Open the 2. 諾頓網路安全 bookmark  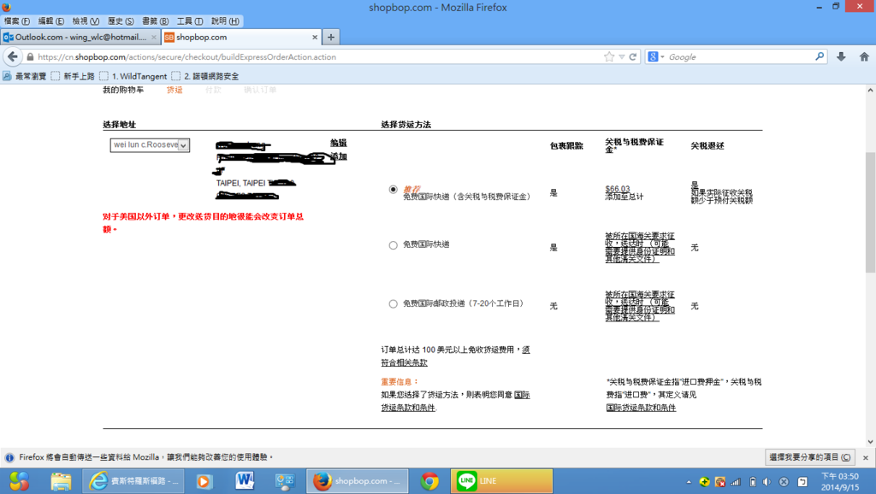(205, 76)
